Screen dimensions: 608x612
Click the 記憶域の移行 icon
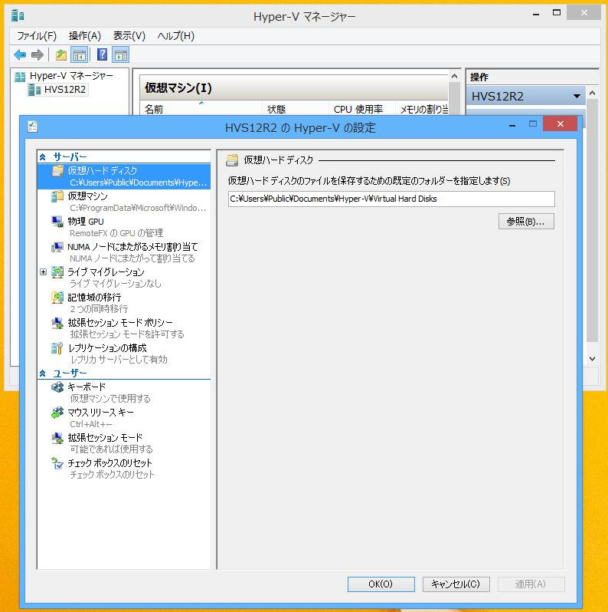coord(57,298)
